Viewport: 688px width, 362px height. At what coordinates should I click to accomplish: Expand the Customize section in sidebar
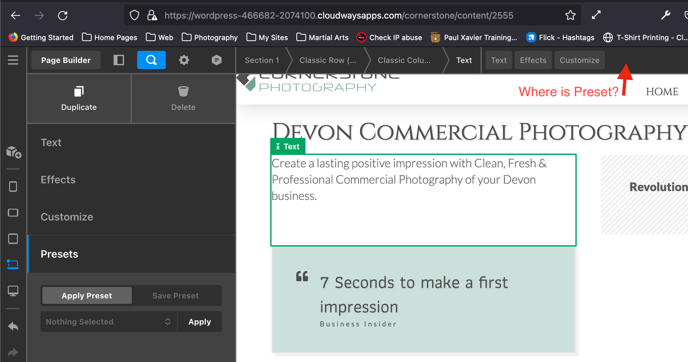click(x=67, y=217)
